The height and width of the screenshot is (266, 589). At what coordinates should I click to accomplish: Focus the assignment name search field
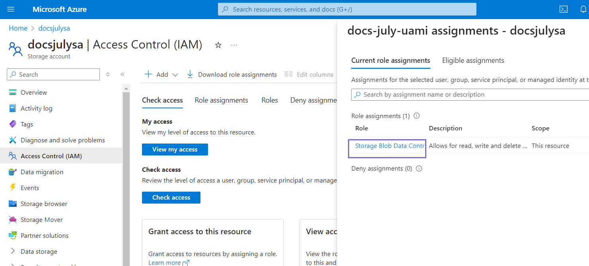469,95
